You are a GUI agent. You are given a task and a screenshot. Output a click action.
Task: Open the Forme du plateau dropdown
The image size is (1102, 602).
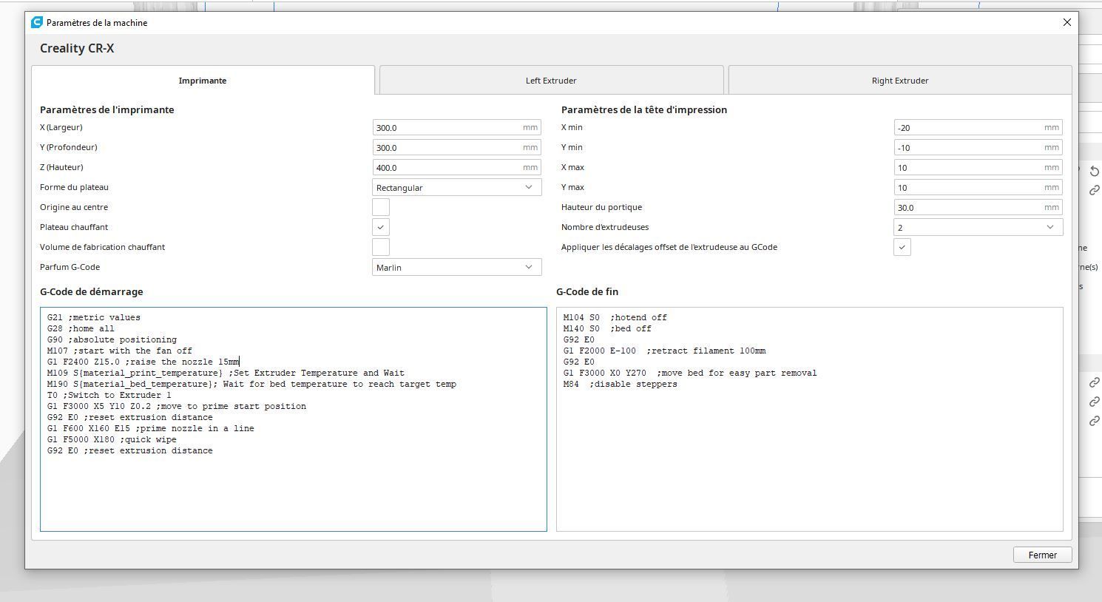pyautogui.click(x=456, y=187)
